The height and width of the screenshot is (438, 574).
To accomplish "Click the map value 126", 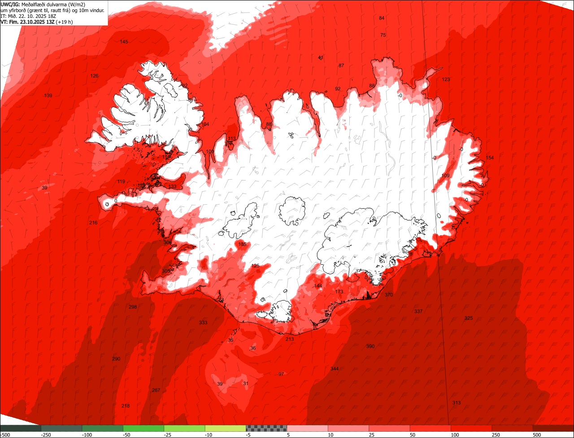I will pyautogui.click(x=94, y=76).
